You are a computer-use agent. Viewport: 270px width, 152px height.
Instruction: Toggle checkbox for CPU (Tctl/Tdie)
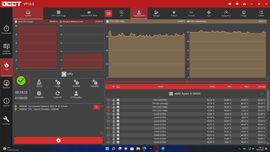[x=109, y=100]
